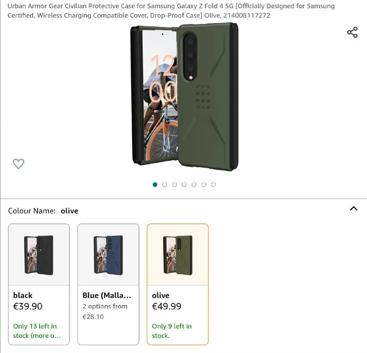The width and height of the screenshot is (367, 353).
Task: Add product to wishlist with heart icon
Action: 18,164
